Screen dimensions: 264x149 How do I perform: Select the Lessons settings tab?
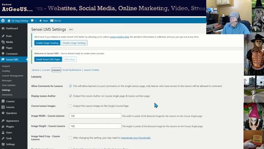tap(56, 70)
